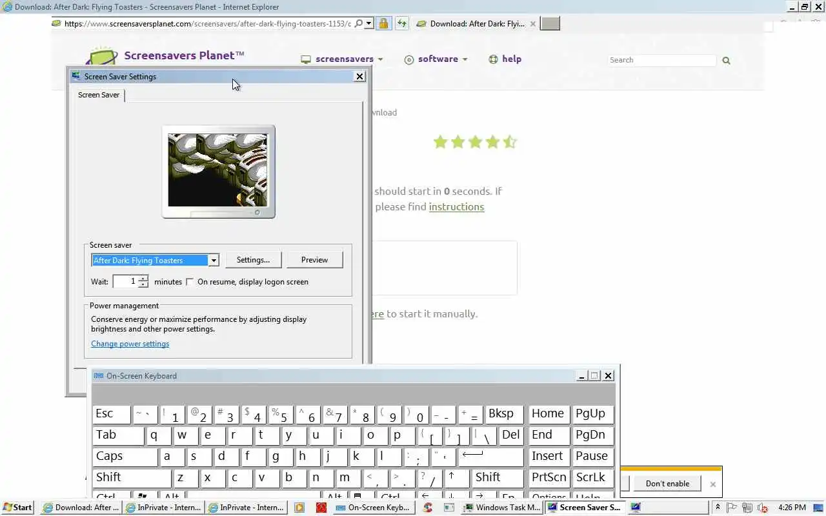The image size is (826, 516).
Task: Click the Tab key on On-Screen Keyboard
Action: [x=119, y=435]
